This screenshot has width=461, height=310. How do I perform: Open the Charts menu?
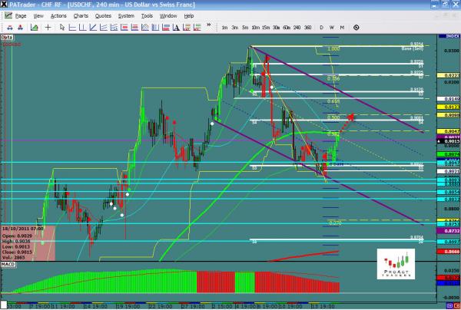tap(81, 15)
